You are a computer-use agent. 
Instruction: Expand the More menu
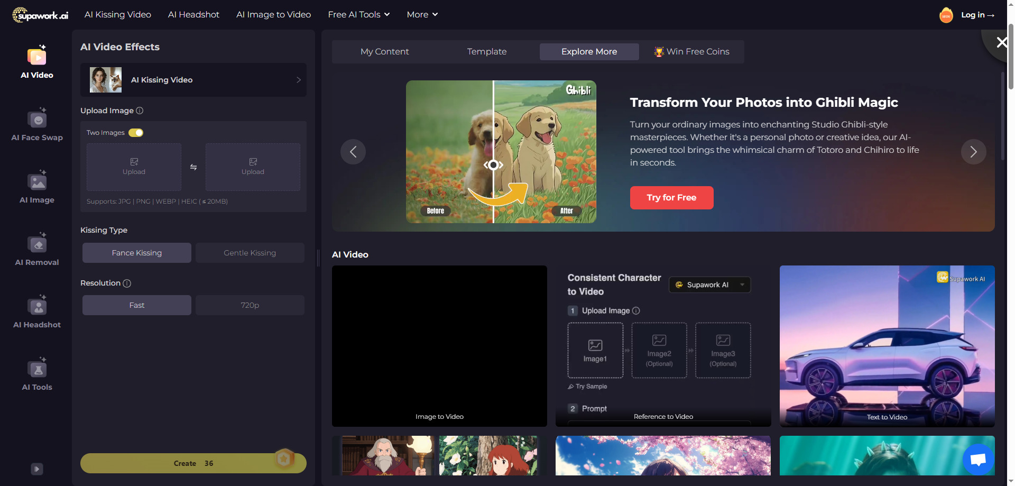422,15
